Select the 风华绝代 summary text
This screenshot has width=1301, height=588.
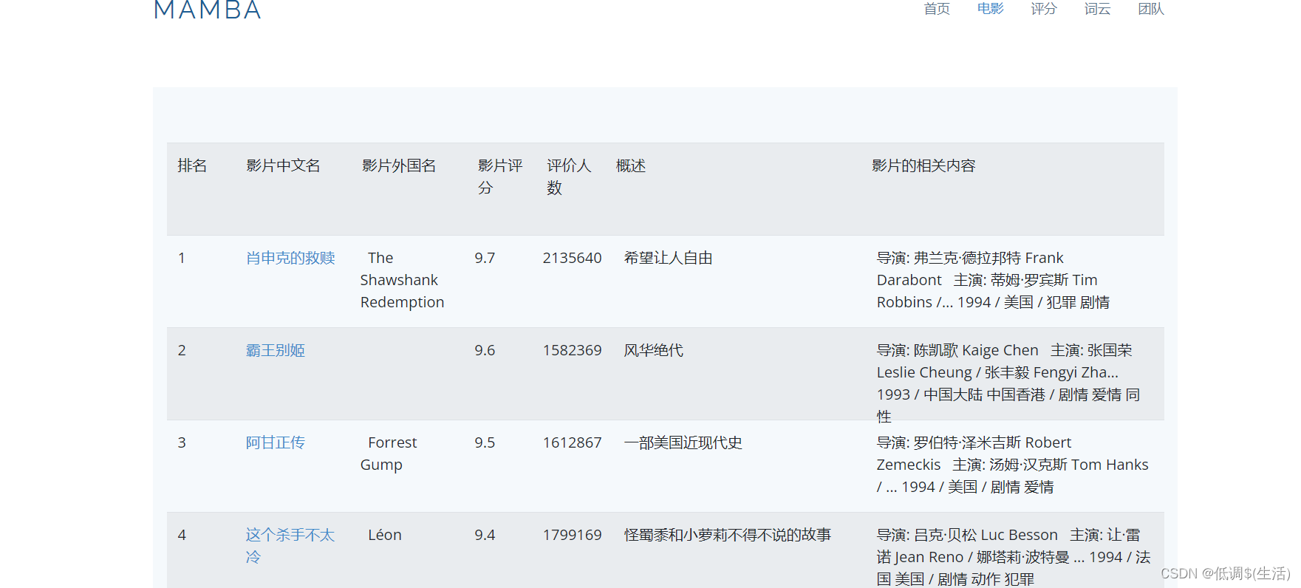(654, 350)
